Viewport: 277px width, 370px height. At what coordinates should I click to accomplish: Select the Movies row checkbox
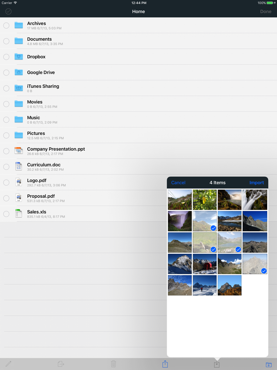click(x=6, y=104)
